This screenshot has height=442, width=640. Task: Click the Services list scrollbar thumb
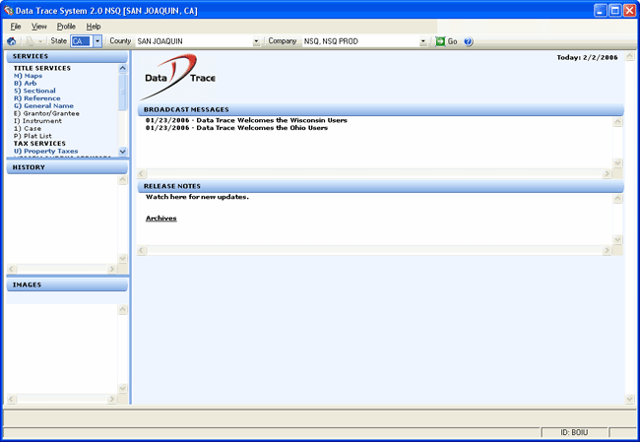tap(123, 93)
